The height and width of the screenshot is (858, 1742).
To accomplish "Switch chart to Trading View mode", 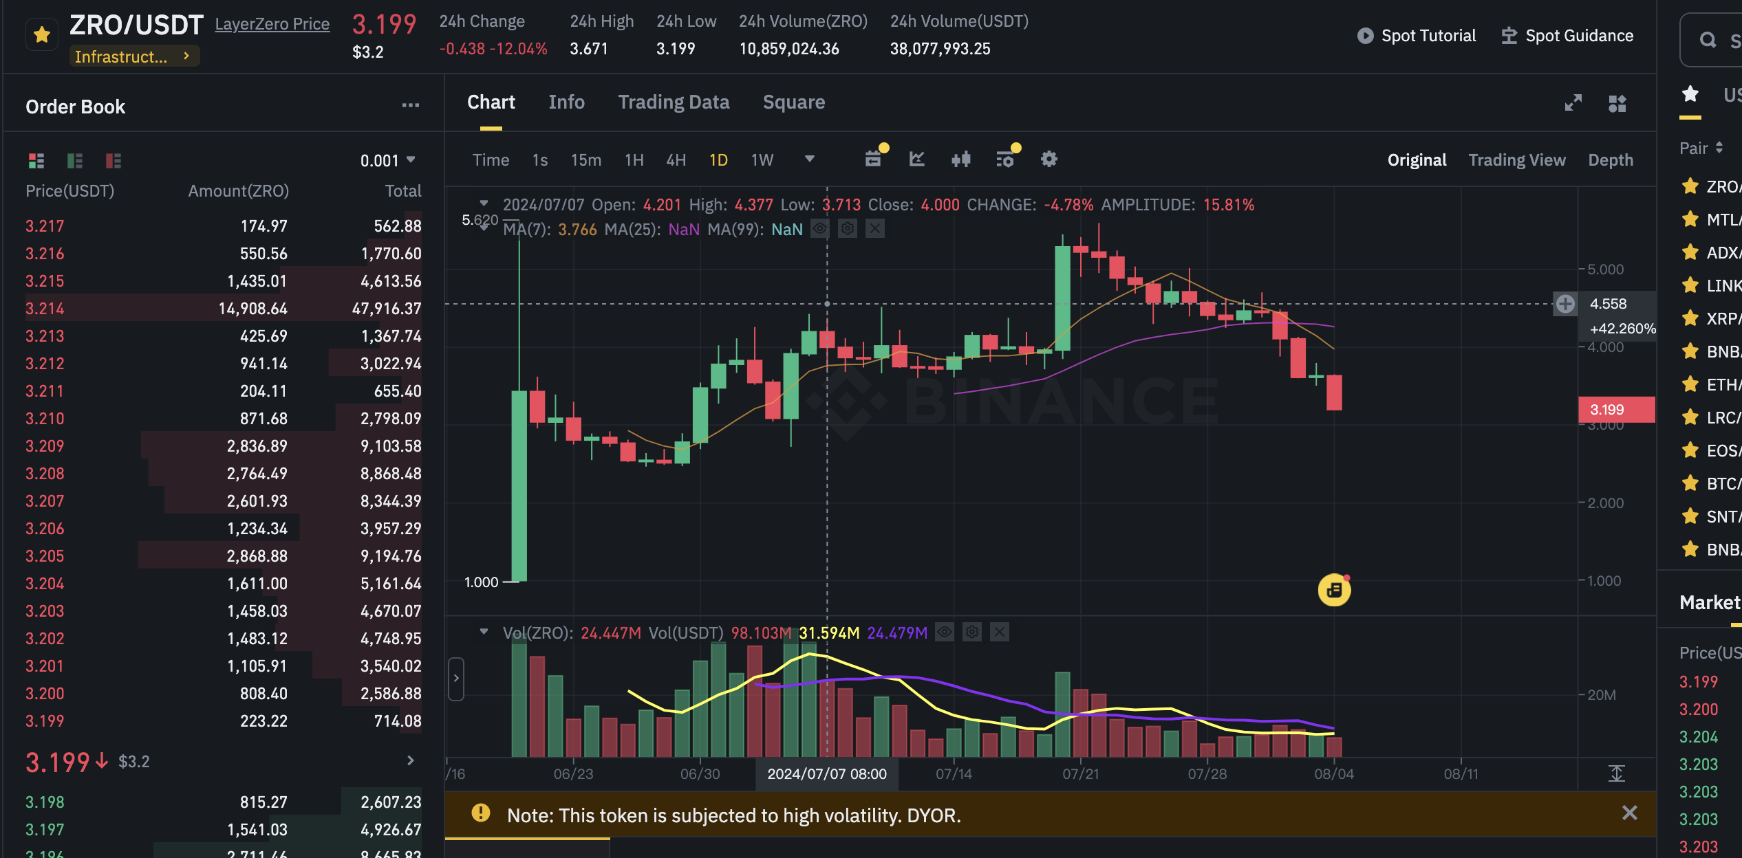I will tap(1517, 160).
